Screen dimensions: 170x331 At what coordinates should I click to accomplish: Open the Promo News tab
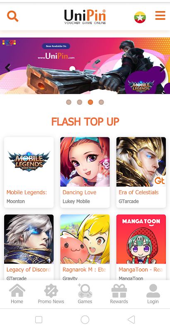click(x=51, y=294)
